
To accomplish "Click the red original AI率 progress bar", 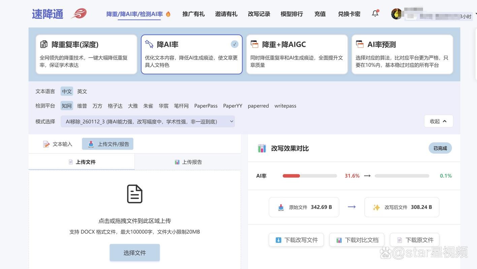I will click(310, 176).
